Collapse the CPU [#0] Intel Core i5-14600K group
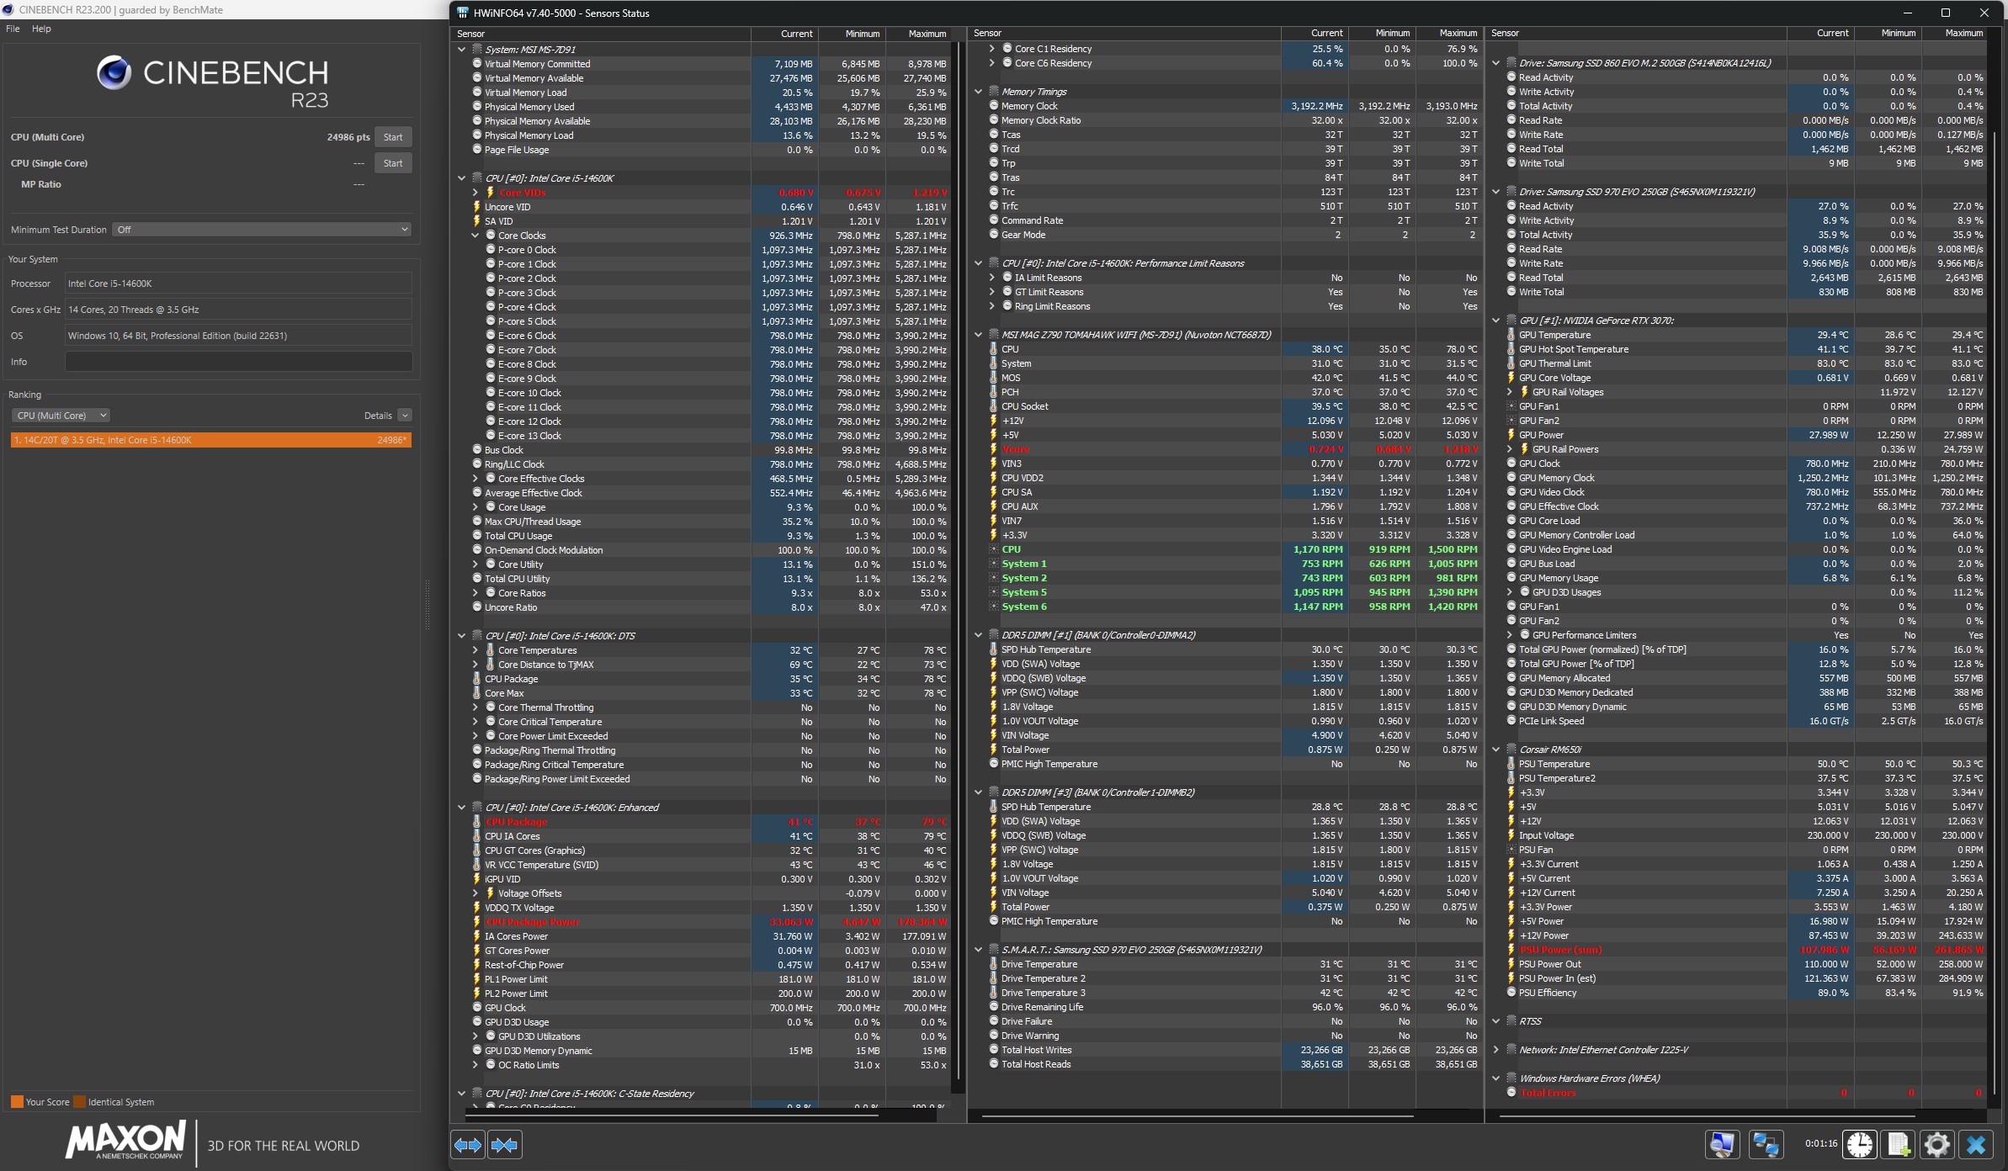Image resolution: width=2008 pixels, height=1171 pixels. pyautogui.click(x=461, y=178)
